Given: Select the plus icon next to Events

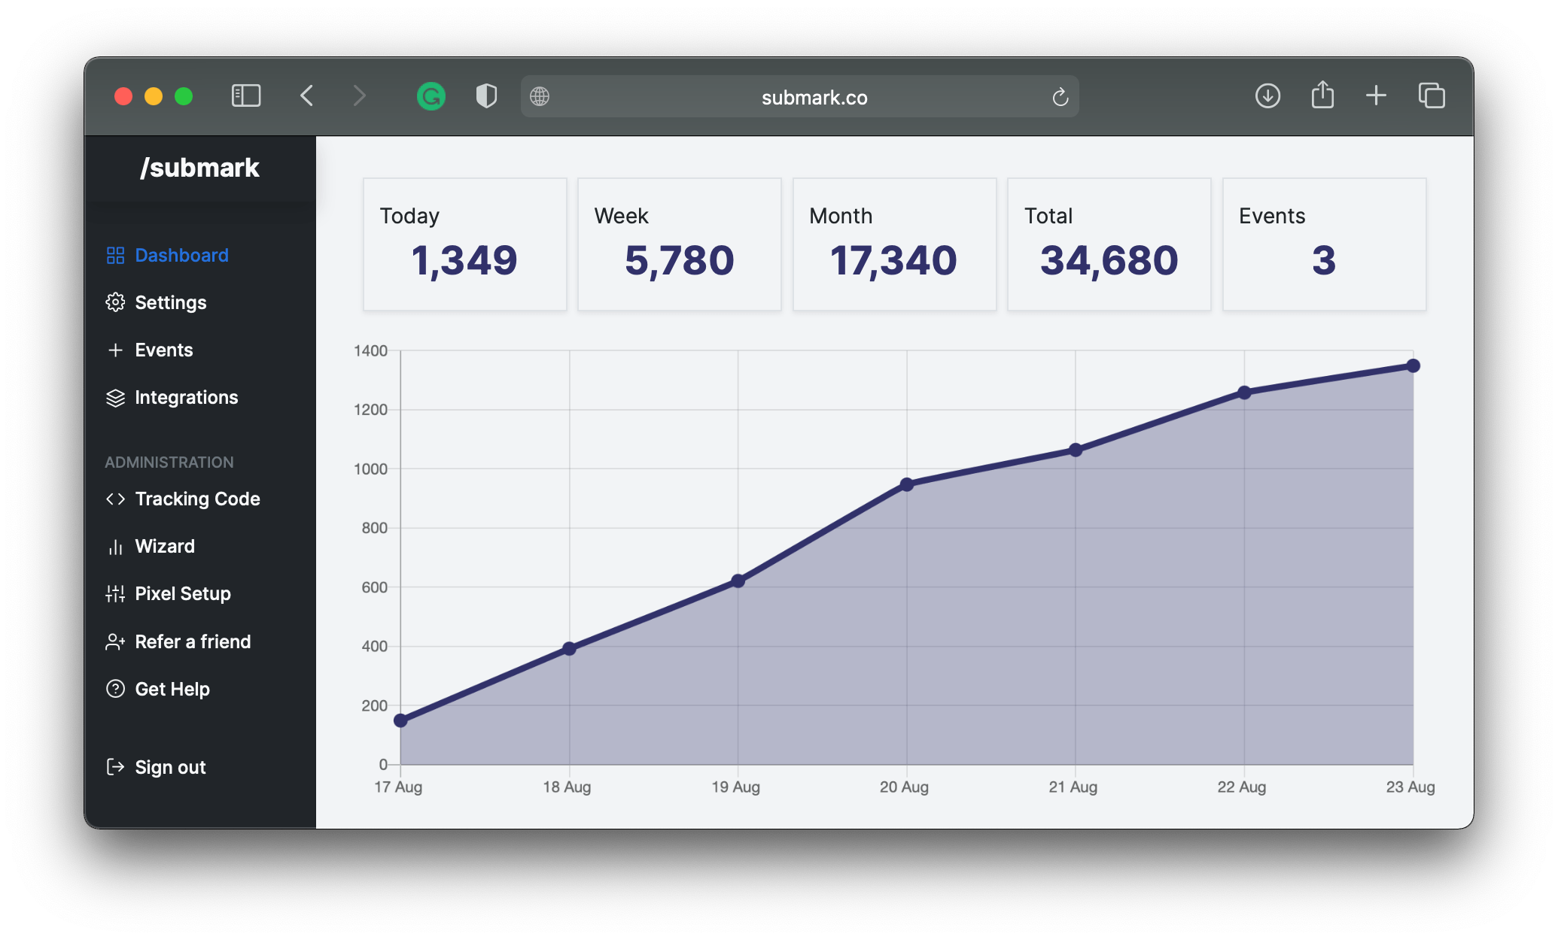Looking at the screenshot, I should click(x=116, y=350).
